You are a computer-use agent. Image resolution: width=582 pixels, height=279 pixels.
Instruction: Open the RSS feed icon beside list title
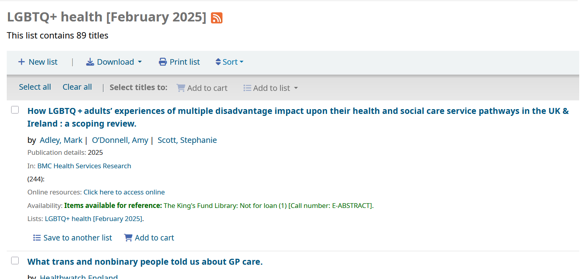pos(217,18)
